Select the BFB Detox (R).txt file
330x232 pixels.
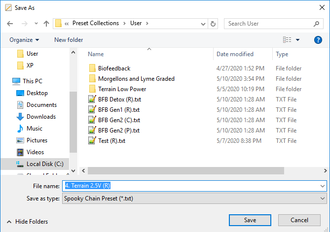click(x=119, y=99)
